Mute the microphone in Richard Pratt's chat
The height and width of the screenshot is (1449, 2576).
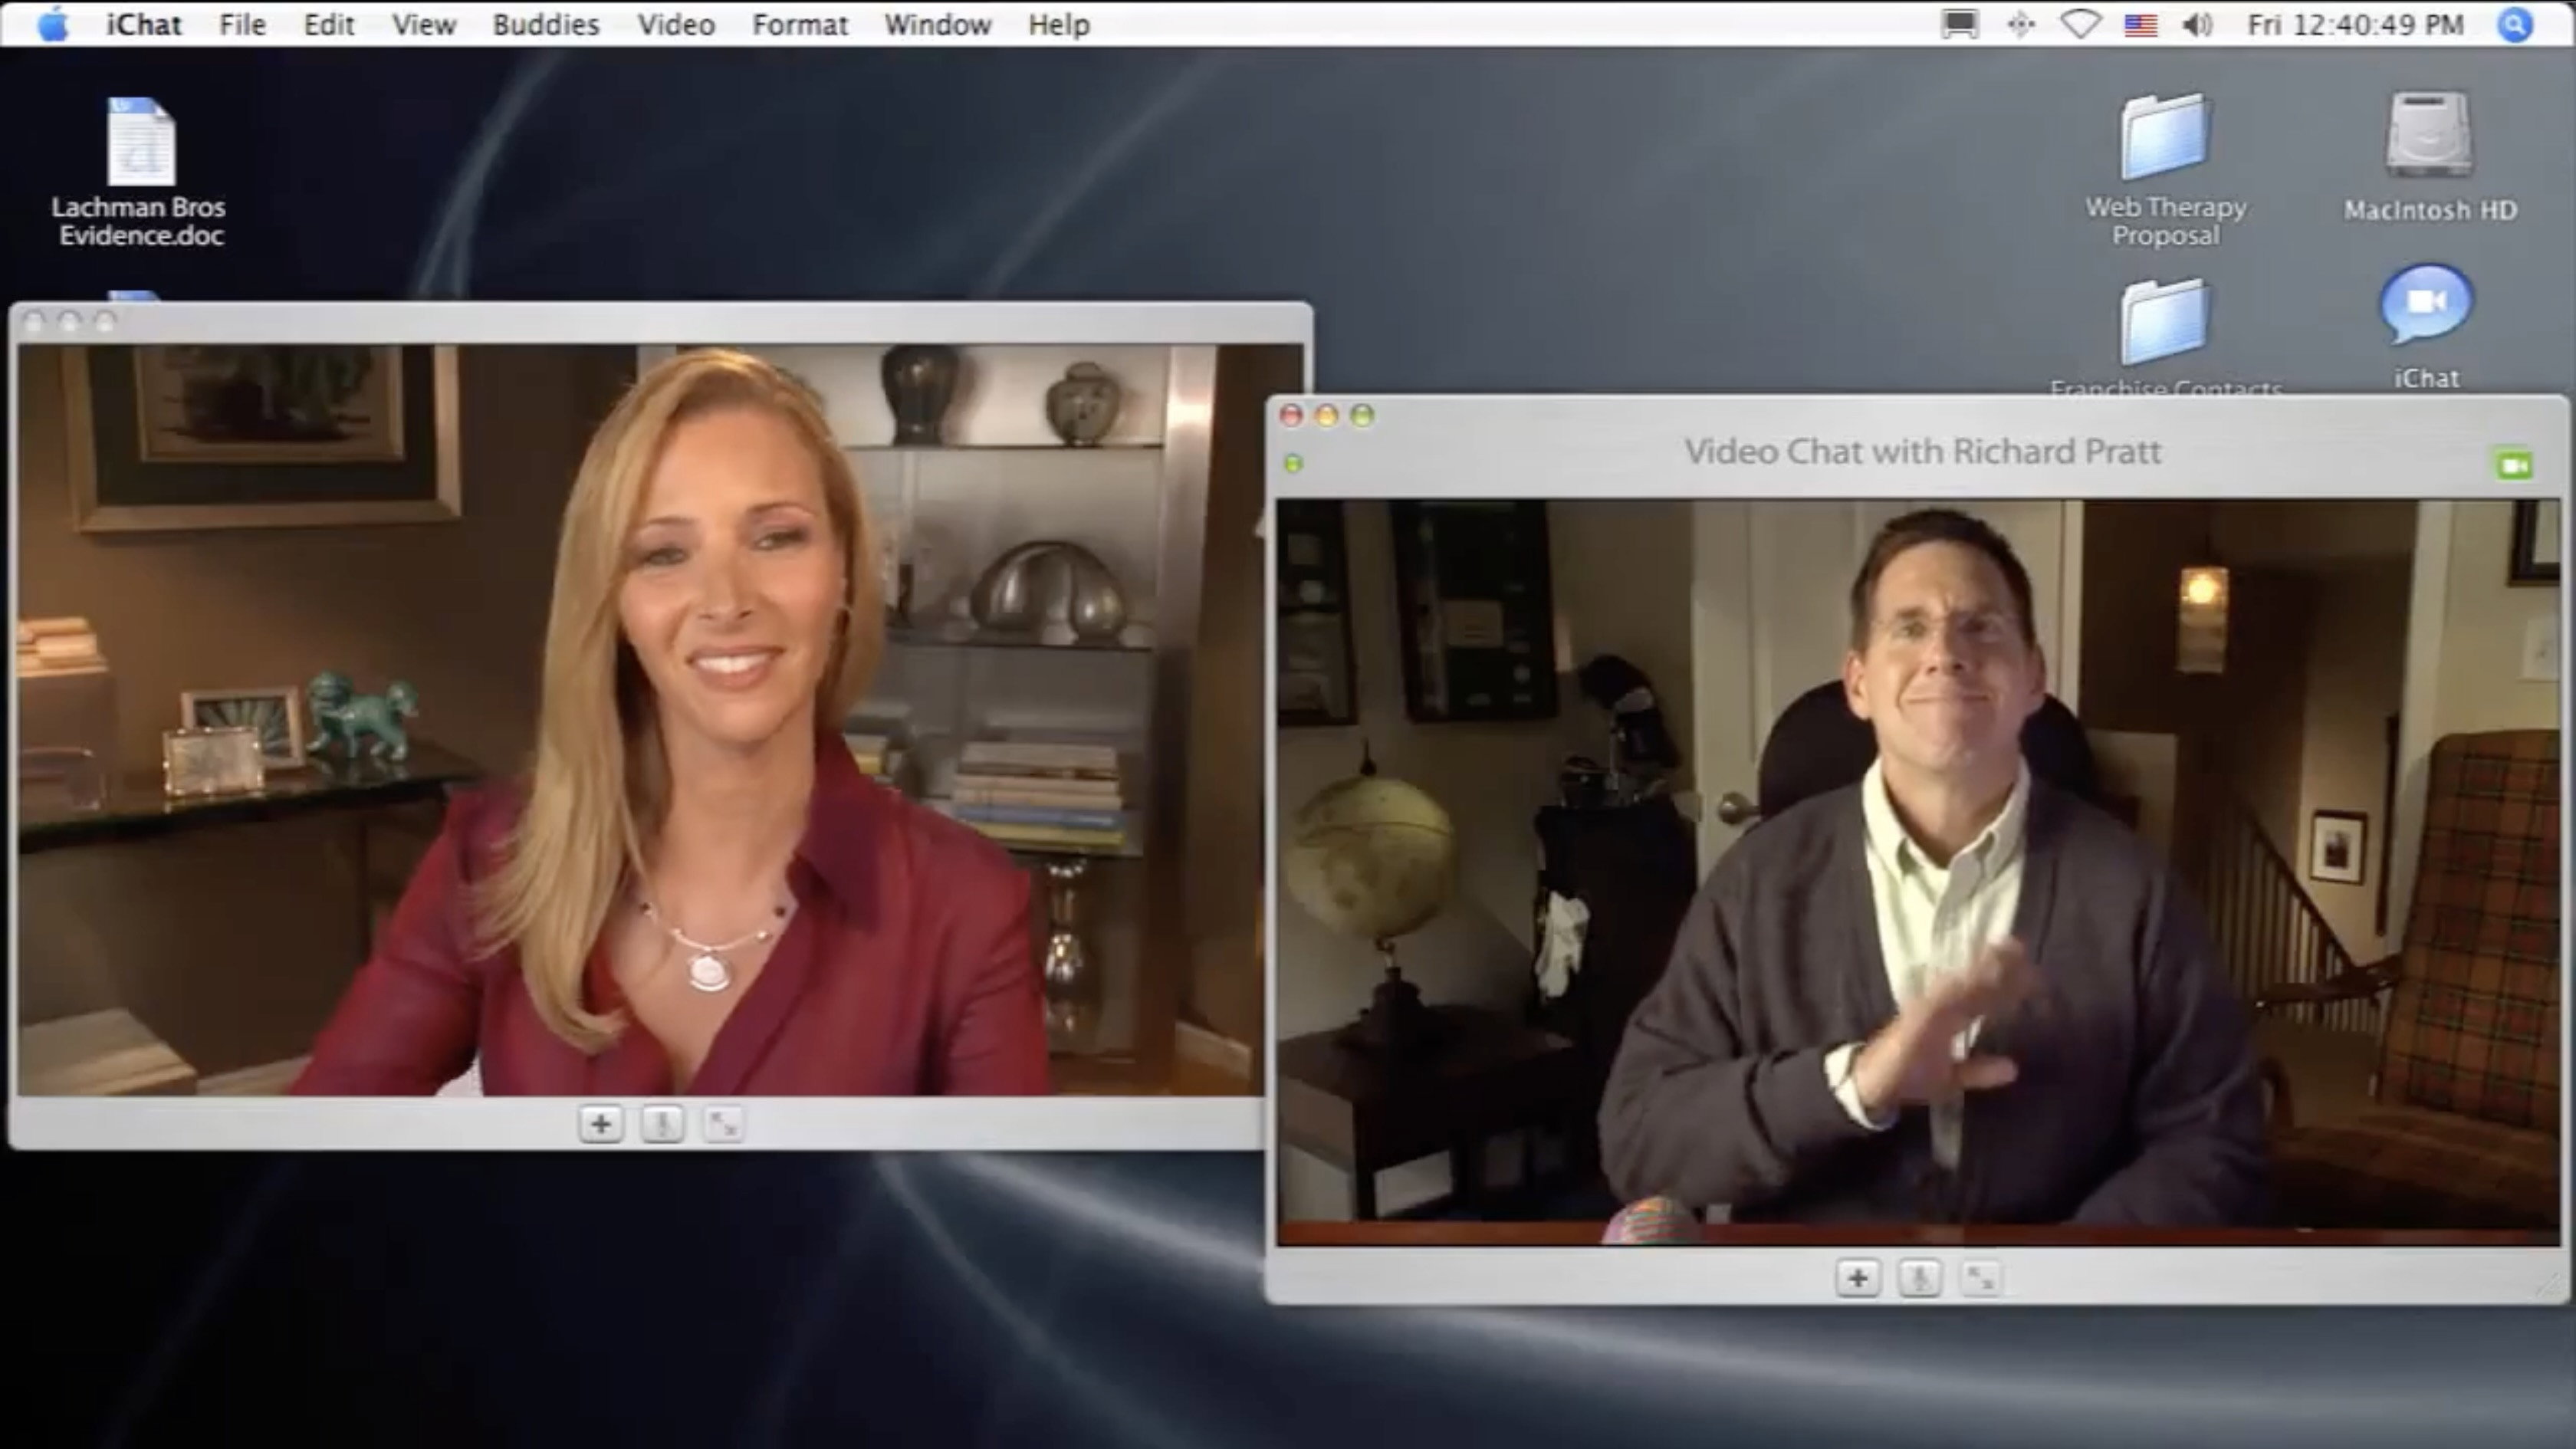pyautogui.click(x=1919, y=1278)
